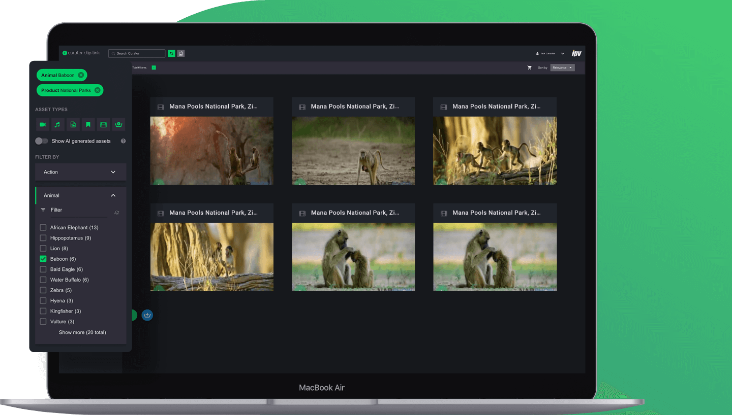Viewport: 732px width, 415px height.
Task: Click the Animal Baboon chip label
Action: coord(57,75)
